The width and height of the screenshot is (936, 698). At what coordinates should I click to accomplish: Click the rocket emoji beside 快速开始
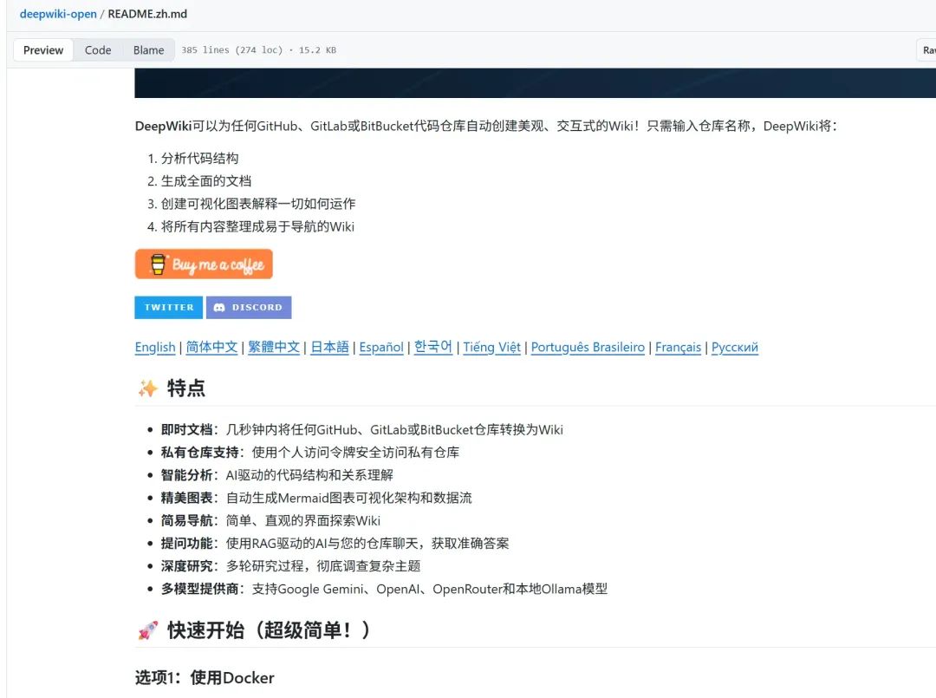[x=147, y=630]
